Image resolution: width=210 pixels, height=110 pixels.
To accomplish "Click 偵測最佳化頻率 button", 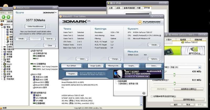I will click(188, 89).
